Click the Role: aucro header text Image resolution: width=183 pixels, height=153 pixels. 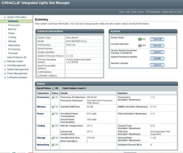coord(138,12)
